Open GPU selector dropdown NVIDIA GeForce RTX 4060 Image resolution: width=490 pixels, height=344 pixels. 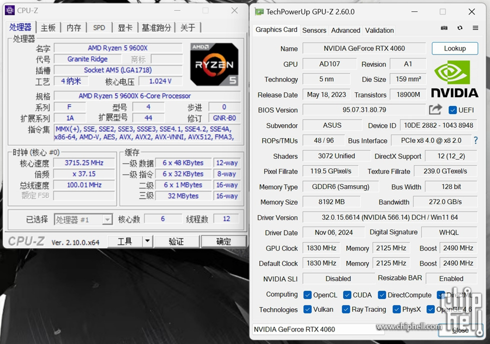(x=318, y=329)
